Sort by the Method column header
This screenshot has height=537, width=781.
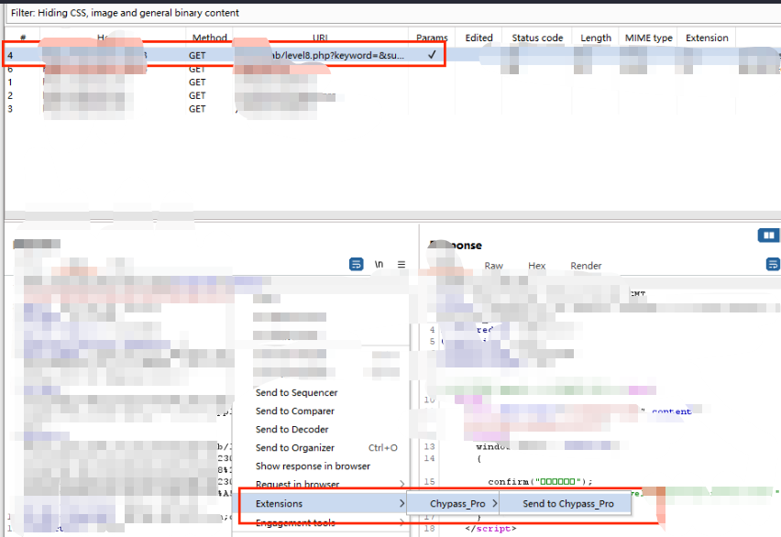coord(209,38)
